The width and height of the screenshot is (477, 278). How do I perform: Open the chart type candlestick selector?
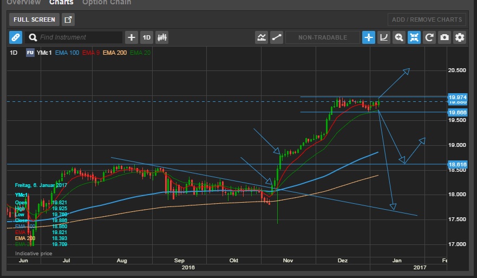162,37
